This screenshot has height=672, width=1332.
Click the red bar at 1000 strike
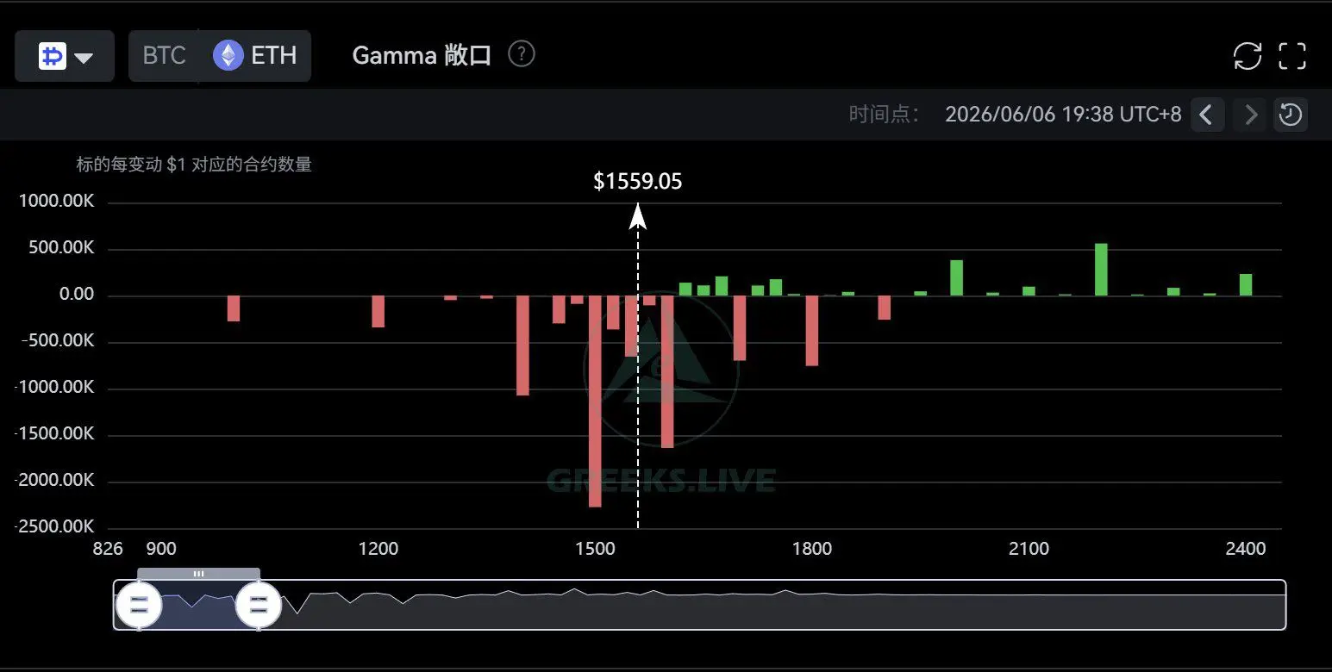coord(234,308)
